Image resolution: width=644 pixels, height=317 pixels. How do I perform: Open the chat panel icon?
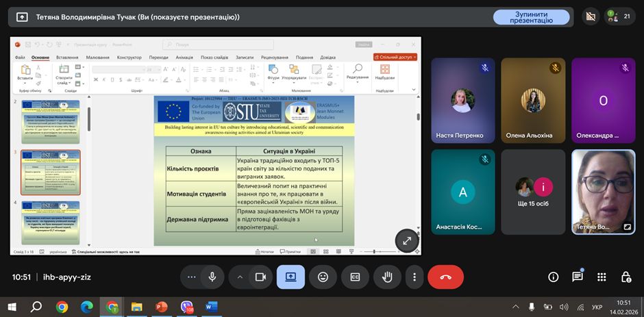[578, 277]
